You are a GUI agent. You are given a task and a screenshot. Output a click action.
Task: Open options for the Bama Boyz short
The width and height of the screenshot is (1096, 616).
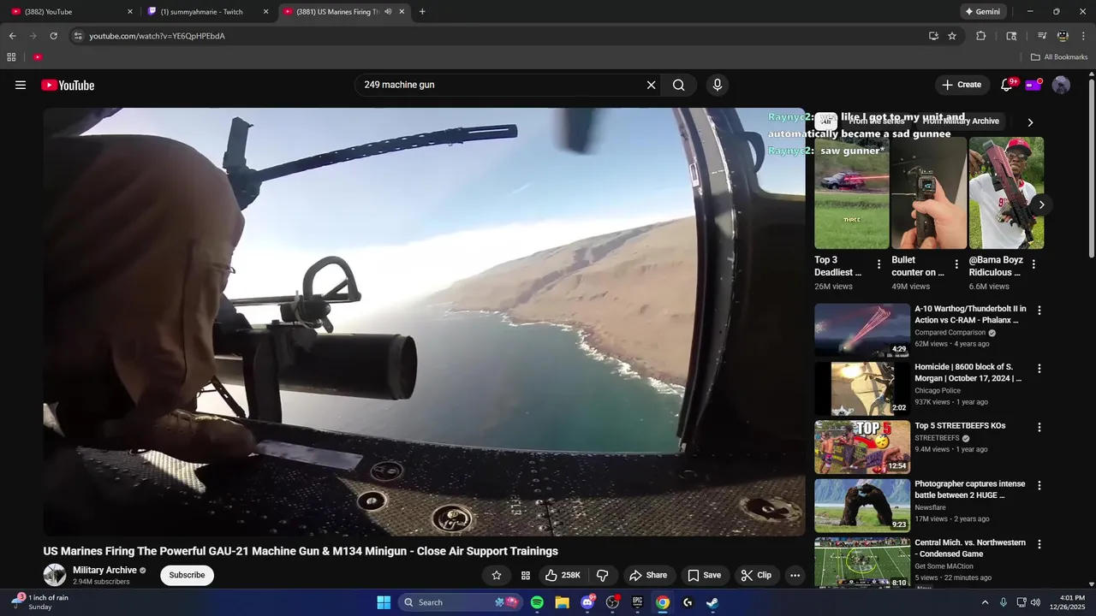coord(1033,264)
